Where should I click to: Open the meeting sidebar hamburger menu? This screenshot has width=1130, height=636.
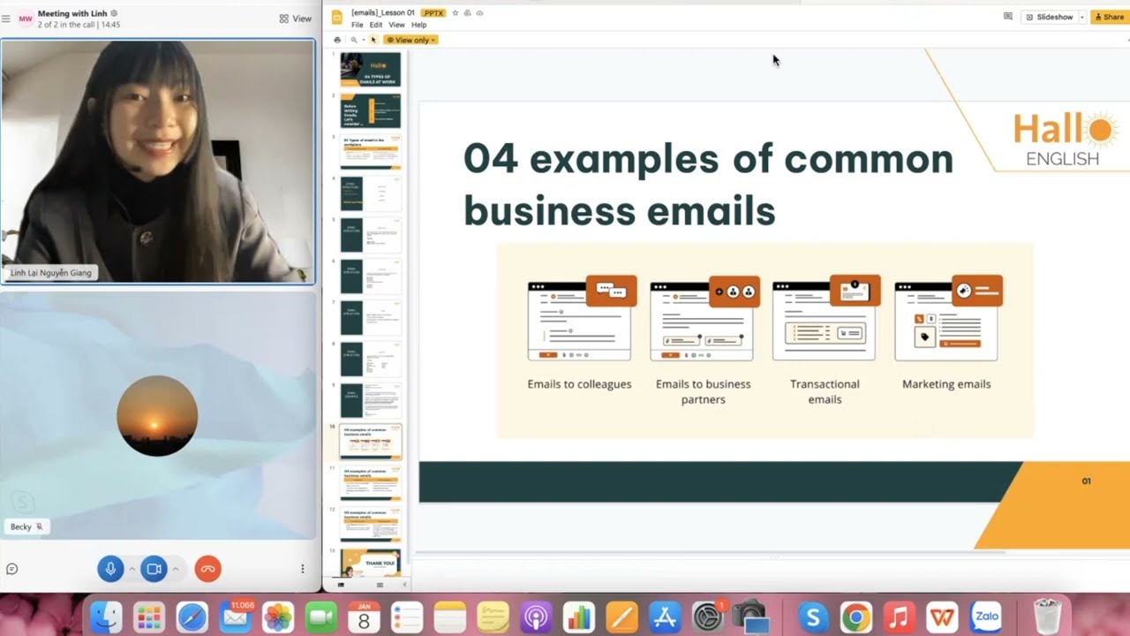(x=7, y=19)
